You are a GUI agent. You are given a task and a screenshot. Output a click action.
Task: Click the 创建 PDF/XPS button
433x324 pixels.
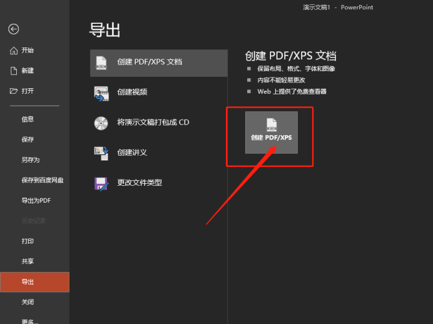tap(272, 133)
